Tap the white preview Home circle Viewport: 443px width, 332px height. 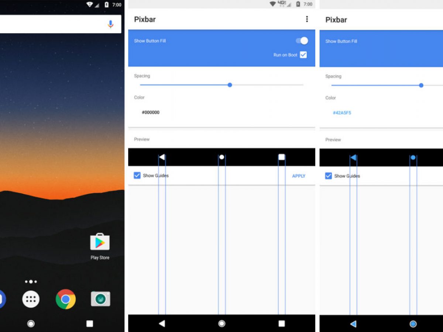tap(221, 157)
